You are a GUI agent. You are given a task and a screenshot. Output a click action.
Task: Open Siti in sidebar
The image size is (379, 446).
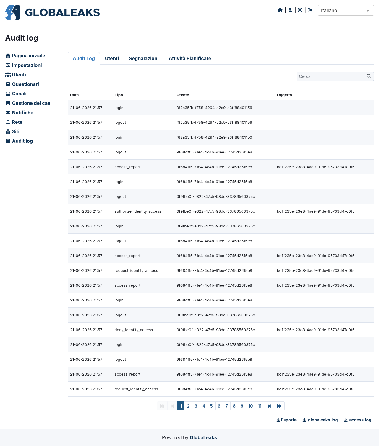[12, 131]
